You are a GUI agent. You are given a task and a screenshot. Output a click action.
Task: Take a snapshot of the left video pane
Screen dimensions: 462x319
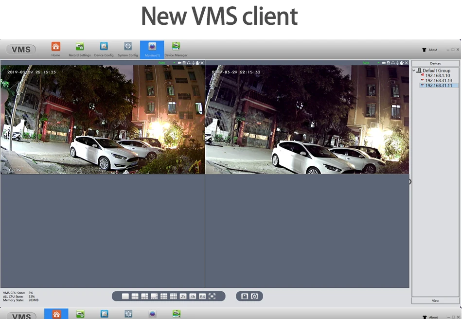184,63
